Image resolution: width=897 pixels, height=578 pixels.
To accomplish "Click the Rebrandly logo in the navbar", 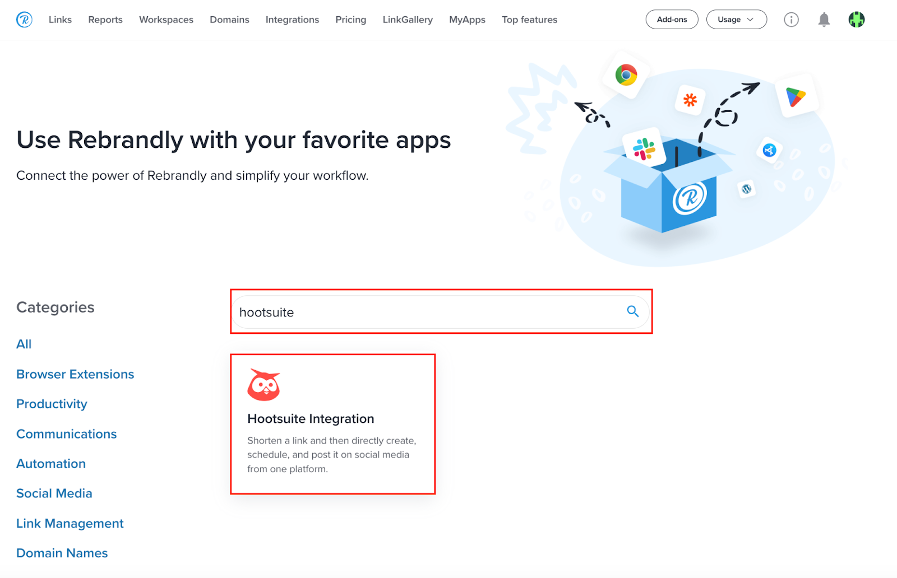I will [24, 20].
